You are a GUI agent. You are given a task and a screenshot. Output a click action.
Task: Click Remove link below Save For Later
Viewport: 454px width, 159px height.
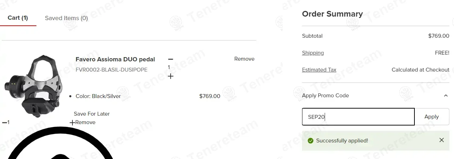86,122
